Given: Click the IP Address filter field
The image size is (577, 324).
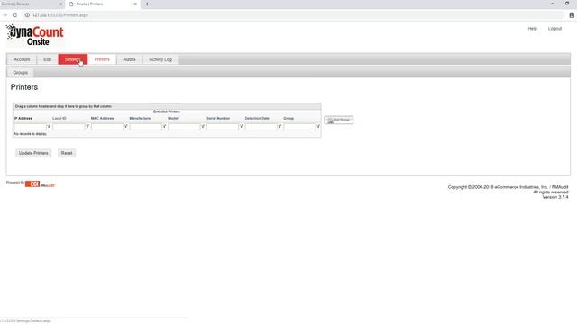Looking at the screenshot, I should [30, 127].
